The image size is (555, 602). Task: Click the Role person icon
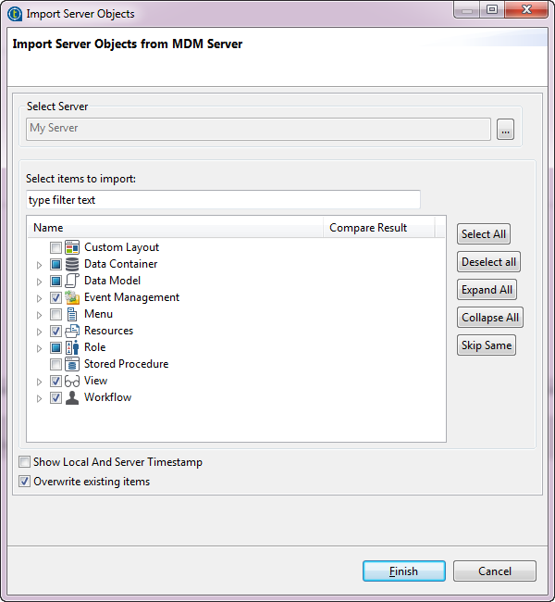(x=72, y=347)
